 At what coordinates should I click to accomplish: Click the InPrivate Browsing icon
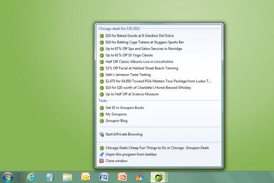[101, 135]
